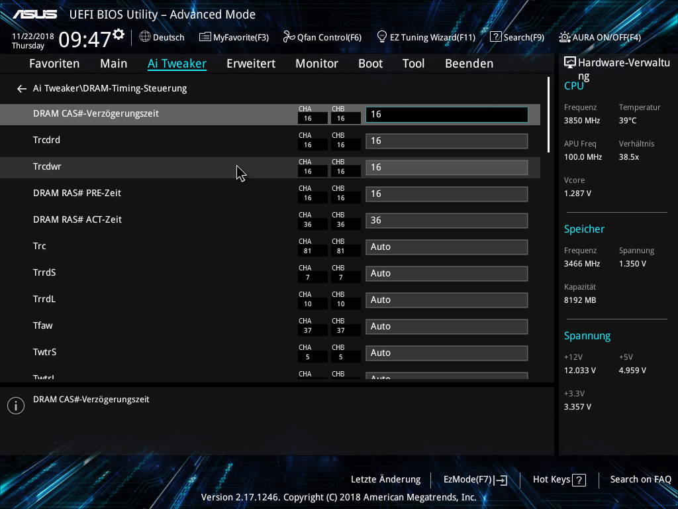Click the DRAM CAS# value field

coord(447,114)
